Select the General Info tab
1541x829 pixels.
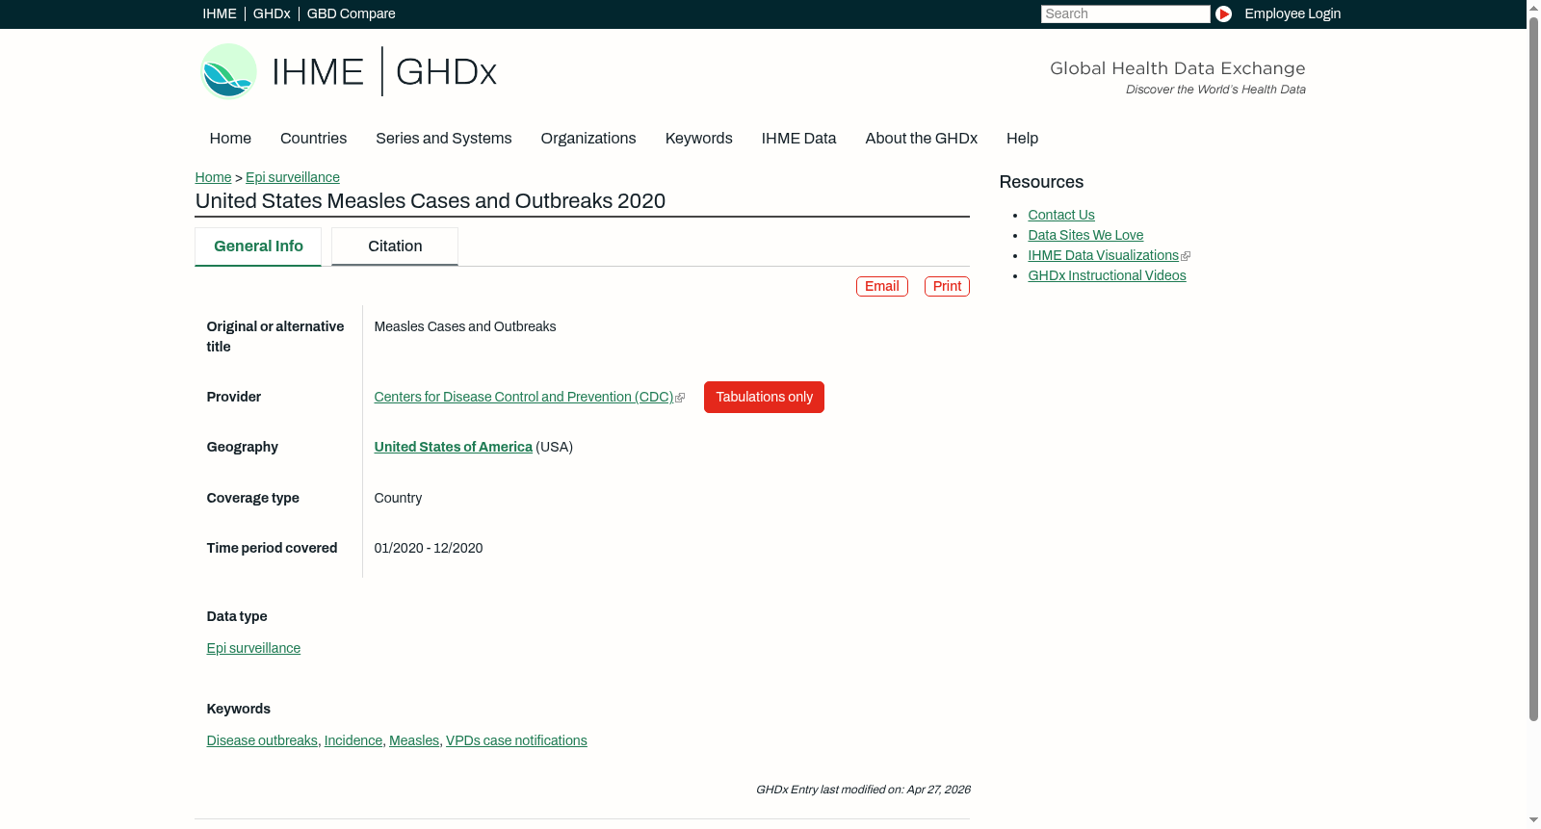coord(258,246)
